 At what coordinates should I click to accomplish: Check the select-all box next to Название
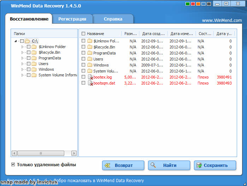83,34
